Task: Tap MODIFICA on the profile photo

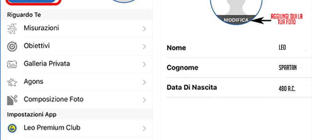Action: point(236,20)
